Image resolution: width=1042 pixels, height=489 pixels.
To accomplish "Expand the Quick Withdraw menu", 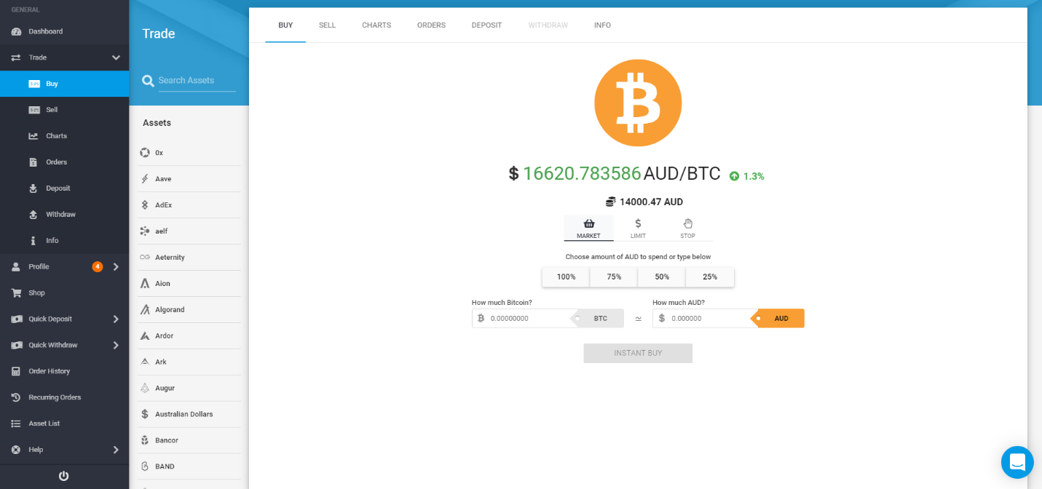I will tap(64, 345).
